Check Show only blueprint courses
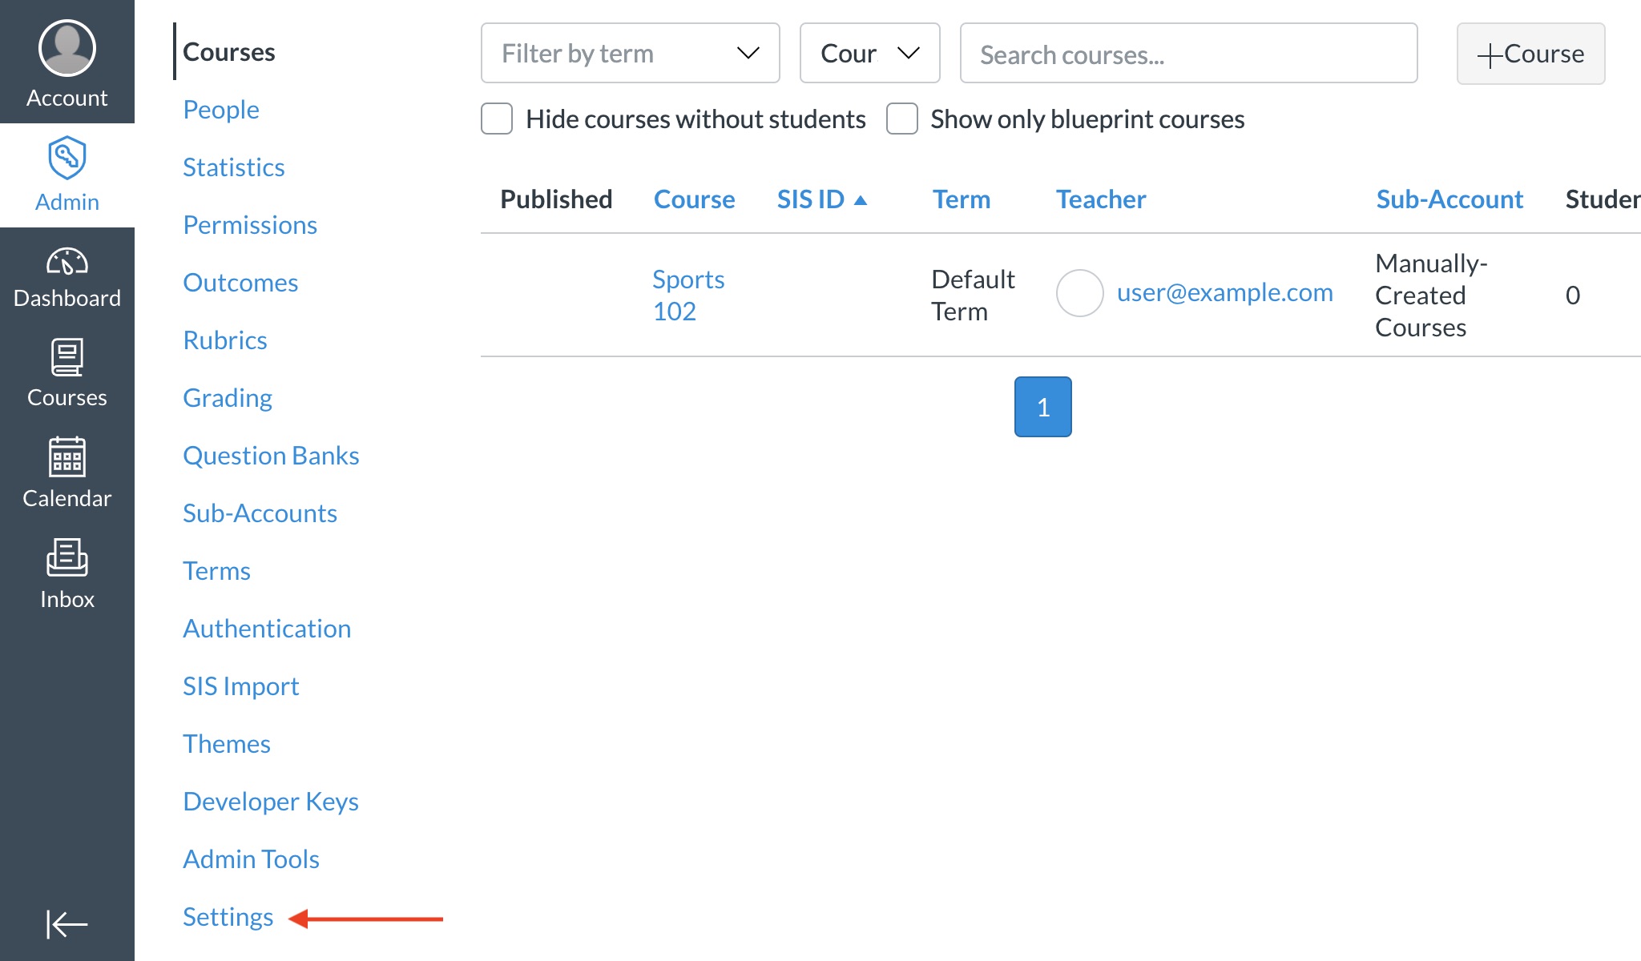Screen dimensions: 1641x961 [902, 119]
